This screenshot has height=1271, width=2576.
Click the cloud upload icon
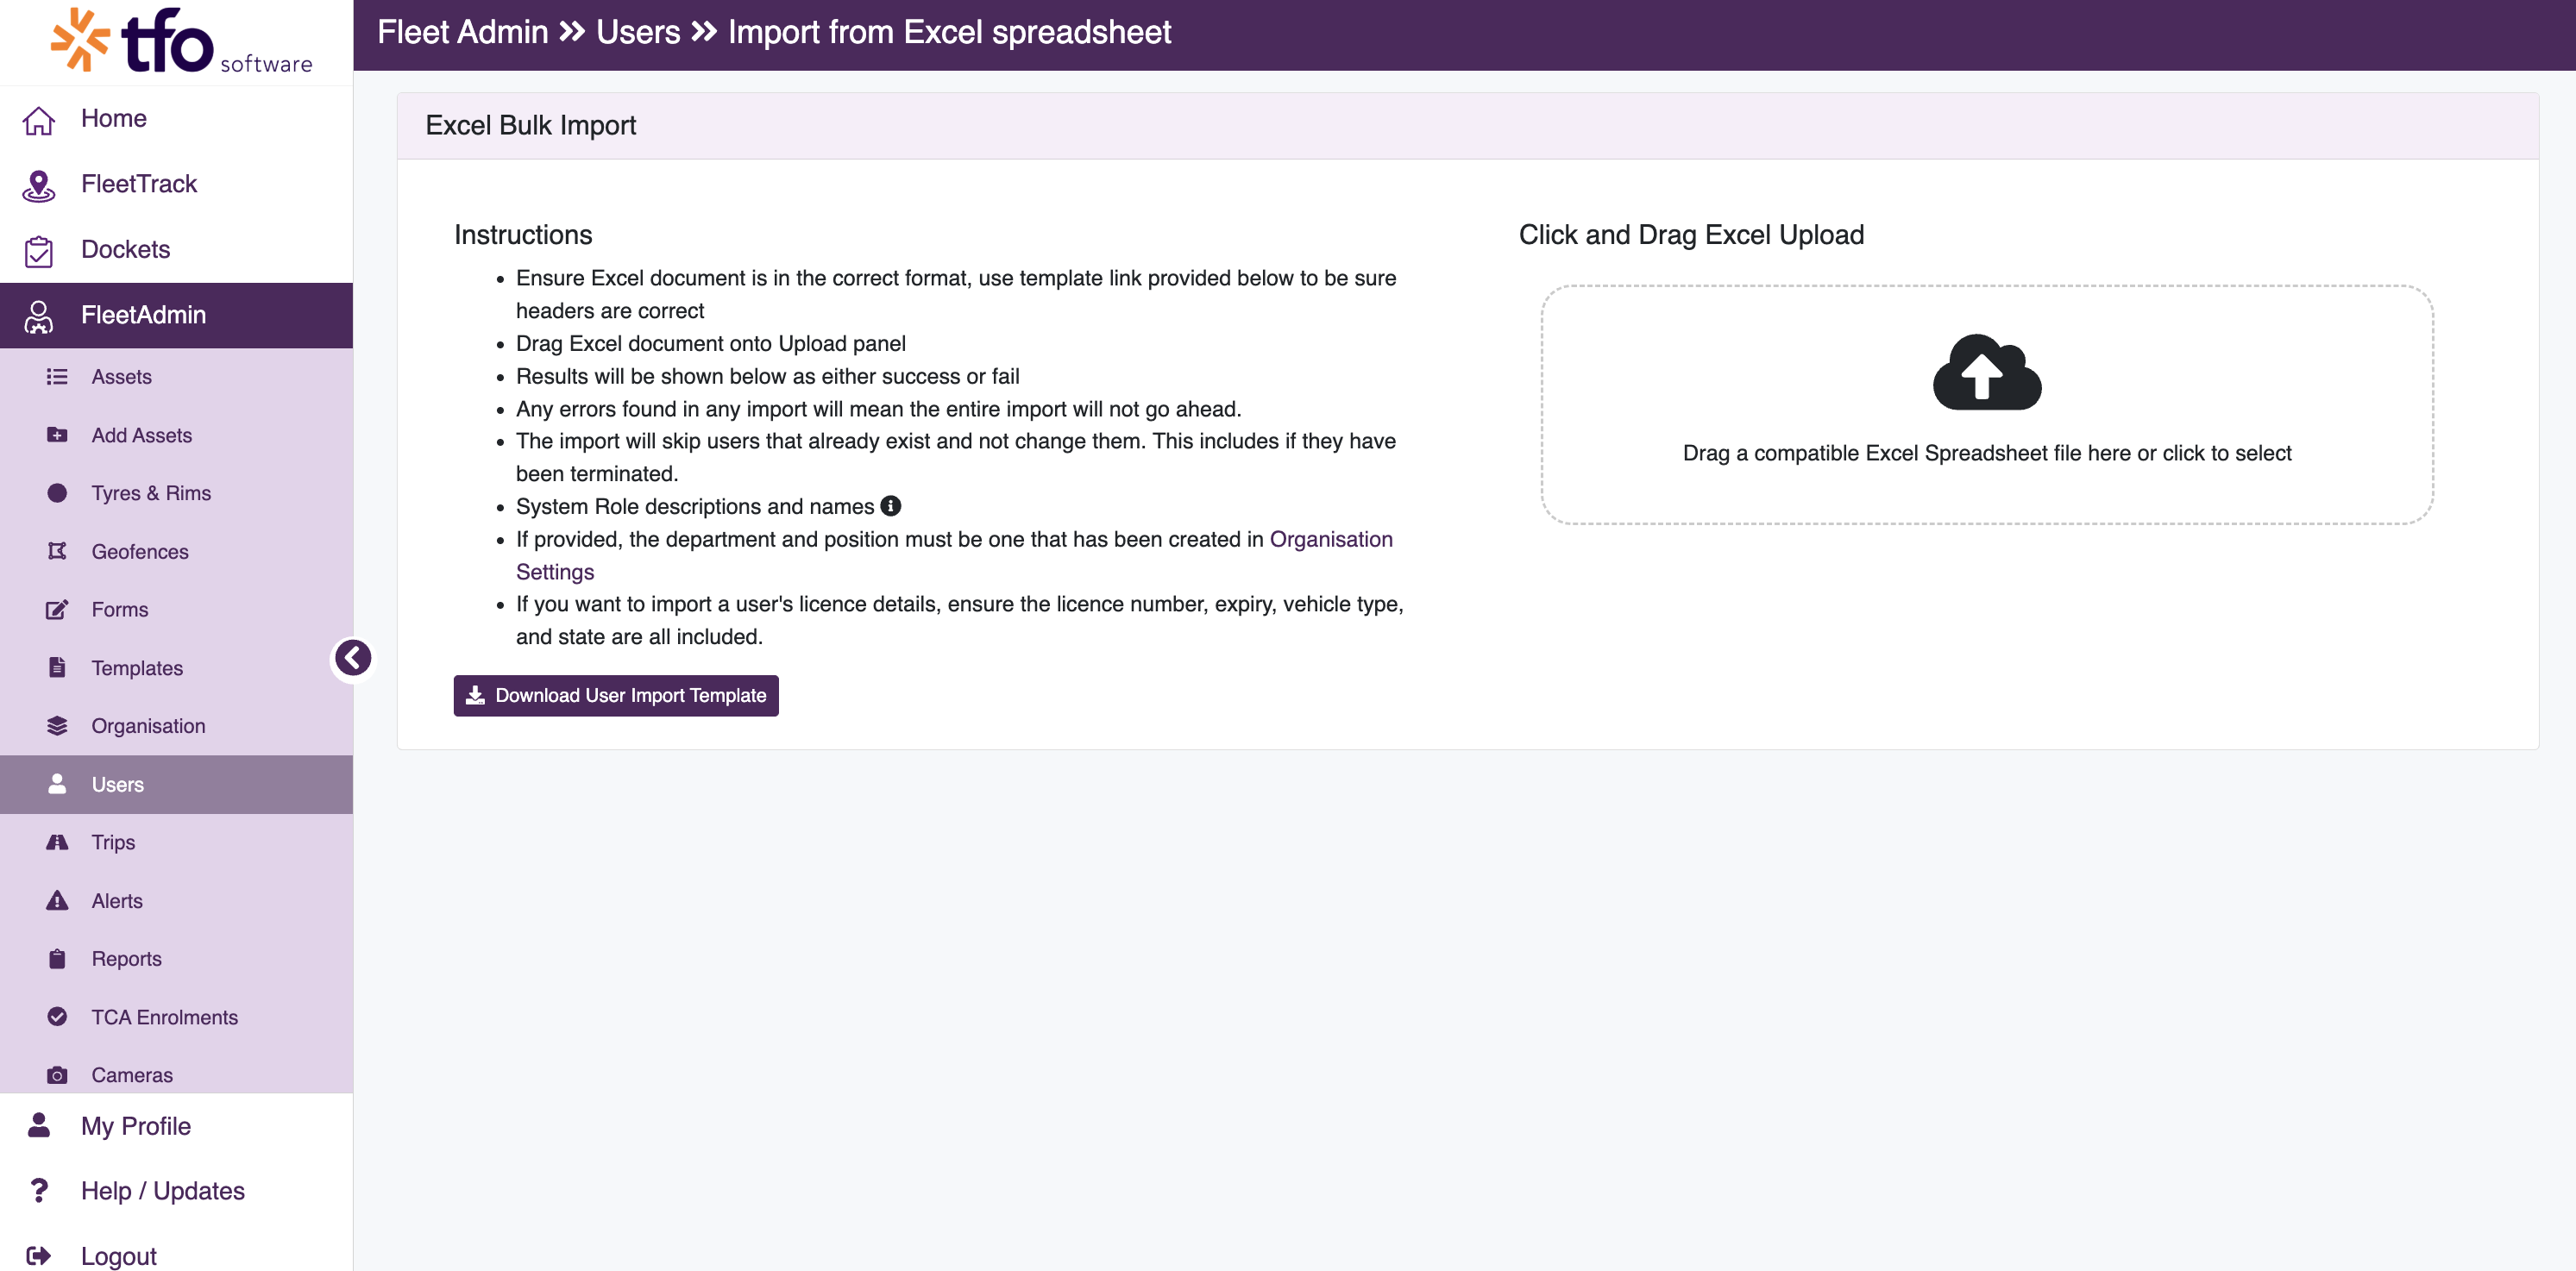pos(1986,372)
